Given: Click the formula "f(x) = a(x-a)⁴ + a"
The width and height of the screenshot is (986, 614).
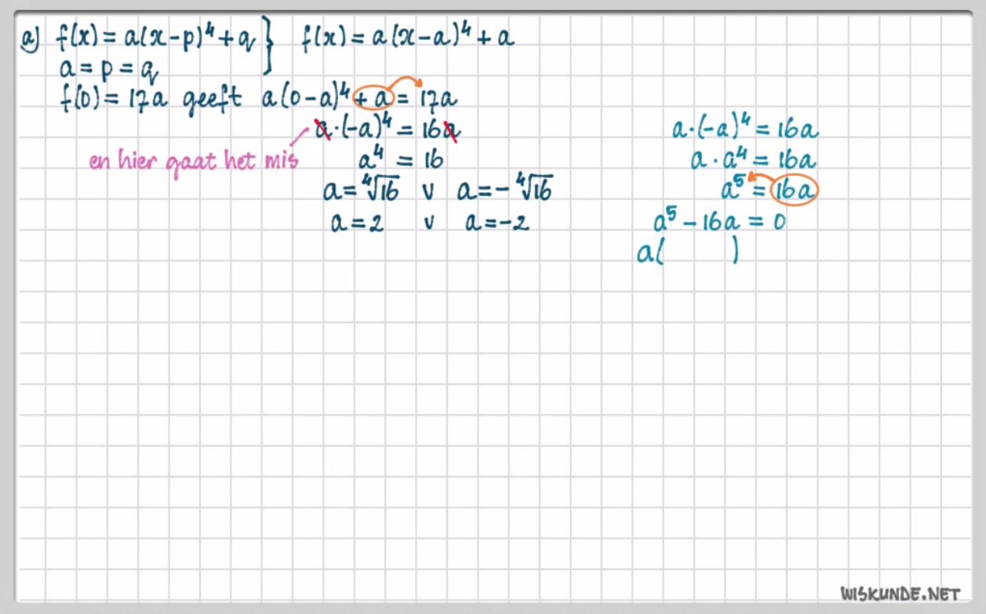Looking at the screenshot, I should pyautogui.click(x=408, y=38).
